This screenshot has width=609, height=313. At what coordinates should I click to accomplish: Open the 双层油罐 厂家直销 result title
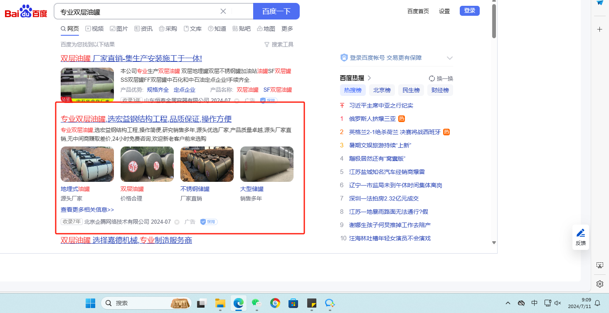tap(131, 59)
